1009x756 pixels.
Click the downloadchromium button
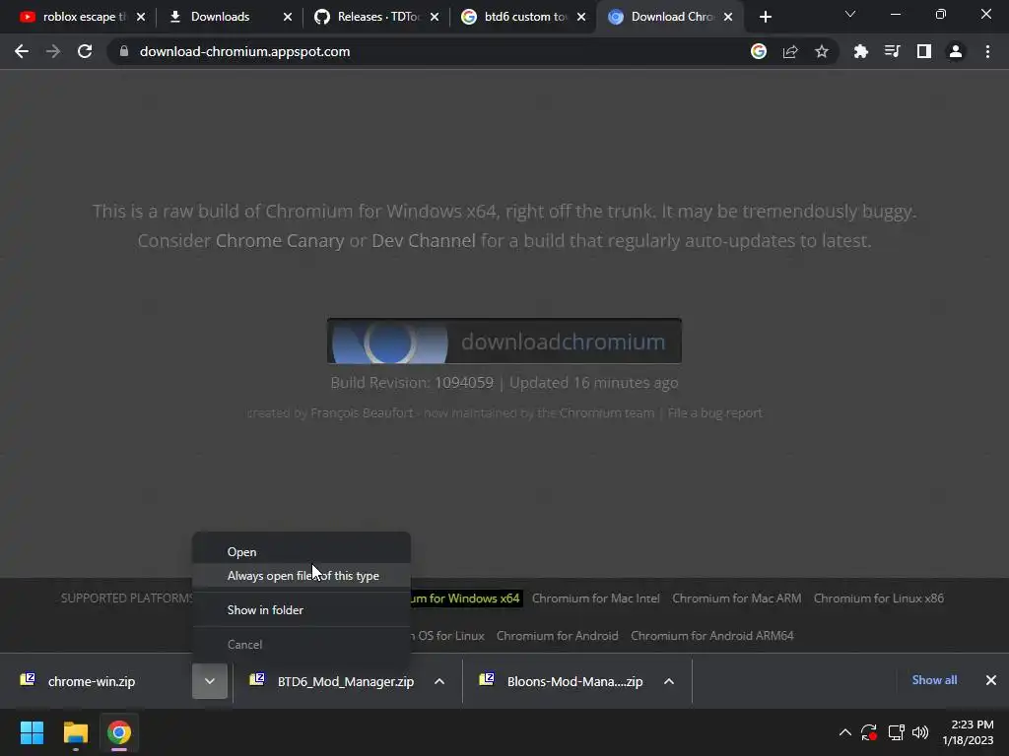[504, 341]
